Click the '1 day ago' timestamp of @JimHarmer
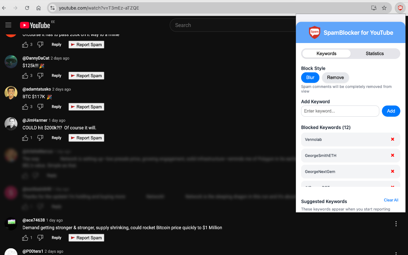Image resolution: width=408 pixels, height=255 pixels. pyautogui.click(x=57, y=120)
